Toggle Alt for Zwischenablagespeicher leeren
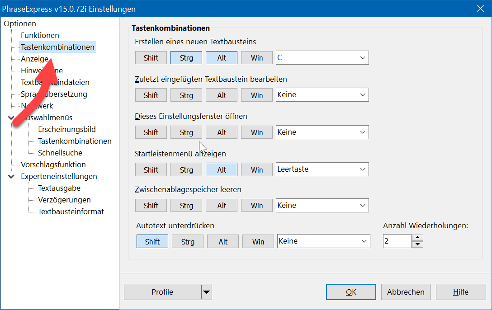This screenshot has width=492, height=310. tap(222, 205)
